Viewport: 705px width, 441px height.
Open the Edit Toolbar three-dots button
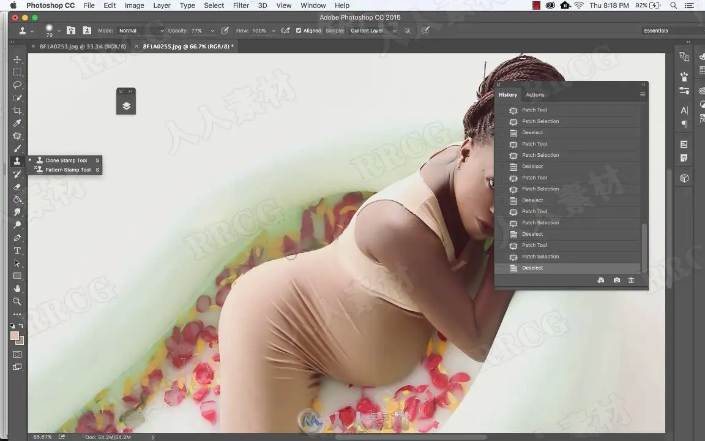tap(17, 314)
